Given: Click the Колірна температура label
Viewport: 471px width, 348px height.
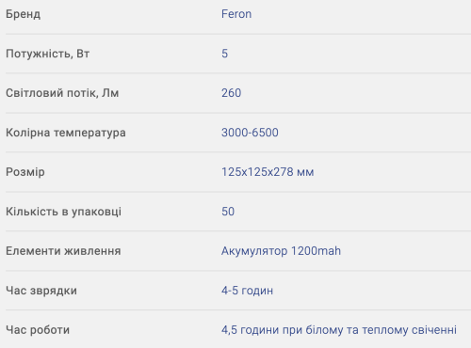Looking at the screenshot, I should [x=66, y=133].
